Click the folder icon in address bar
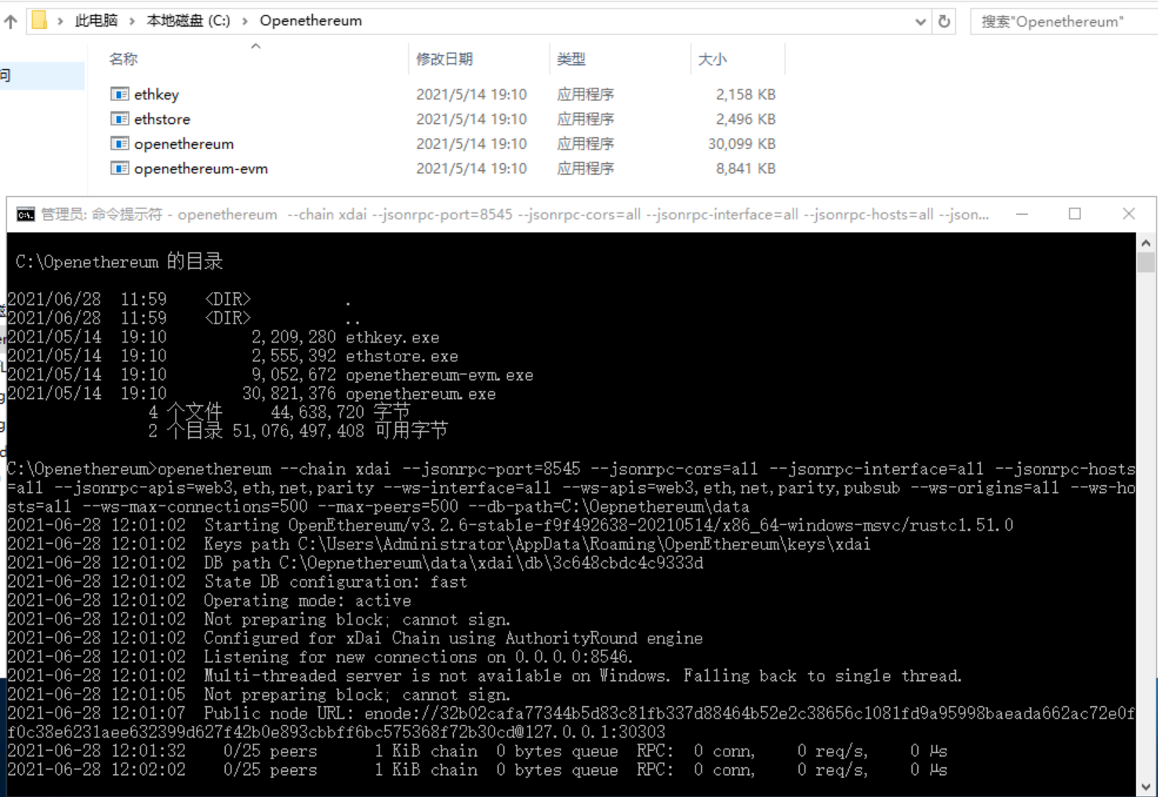 click(39, 20)
